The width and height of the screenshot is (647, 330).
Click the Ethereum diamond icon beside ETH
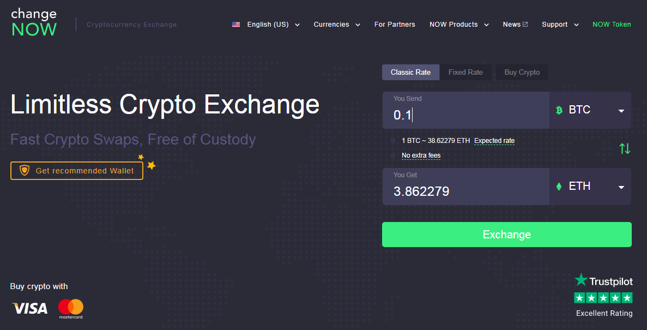559,187
